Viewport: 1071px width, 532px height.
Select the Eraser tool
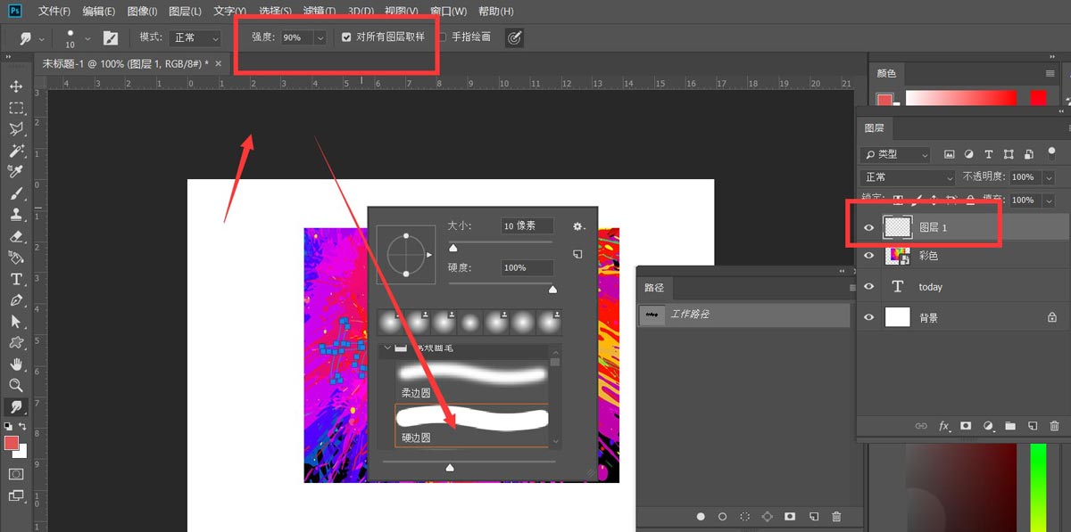[16, 236]
